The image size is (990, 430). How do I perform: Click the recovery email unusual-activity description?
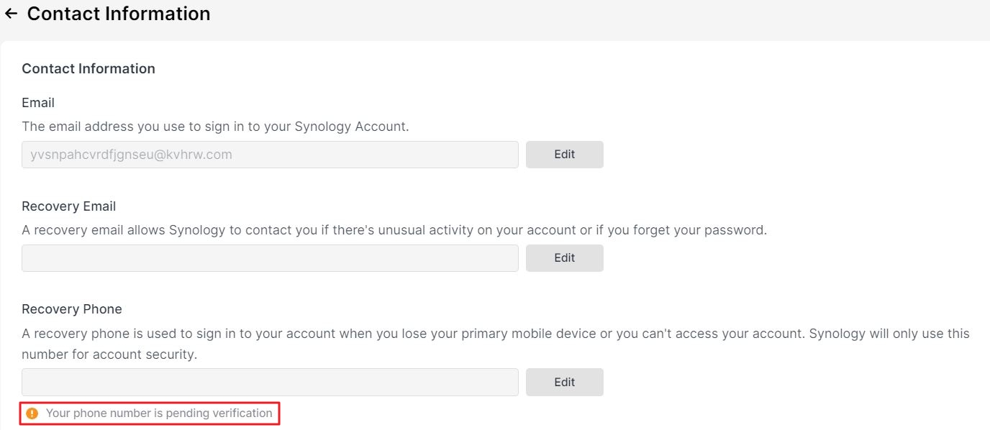394,231
